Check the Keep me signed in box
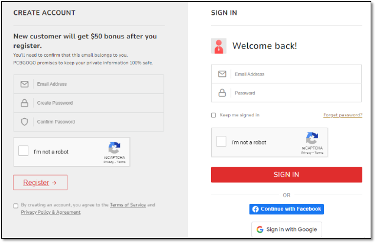 point(213,115)
